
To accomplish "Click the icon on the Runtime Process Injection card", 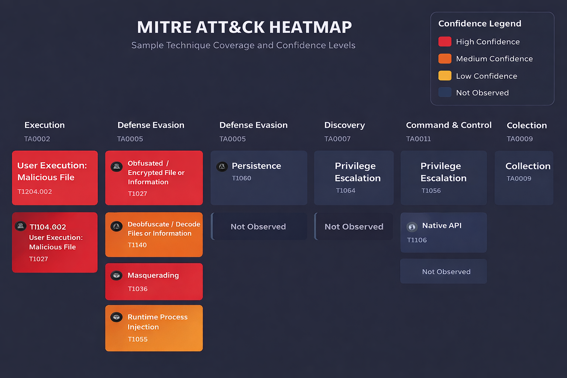I will (117, 317).
